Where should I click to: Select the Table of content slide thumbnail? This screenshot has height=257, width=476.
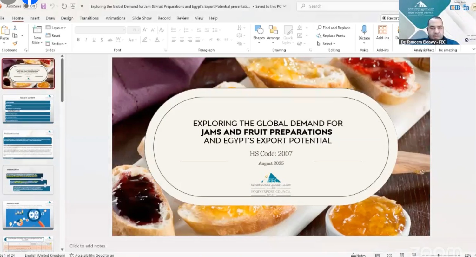pyautogui.click(x=28, y=109)
